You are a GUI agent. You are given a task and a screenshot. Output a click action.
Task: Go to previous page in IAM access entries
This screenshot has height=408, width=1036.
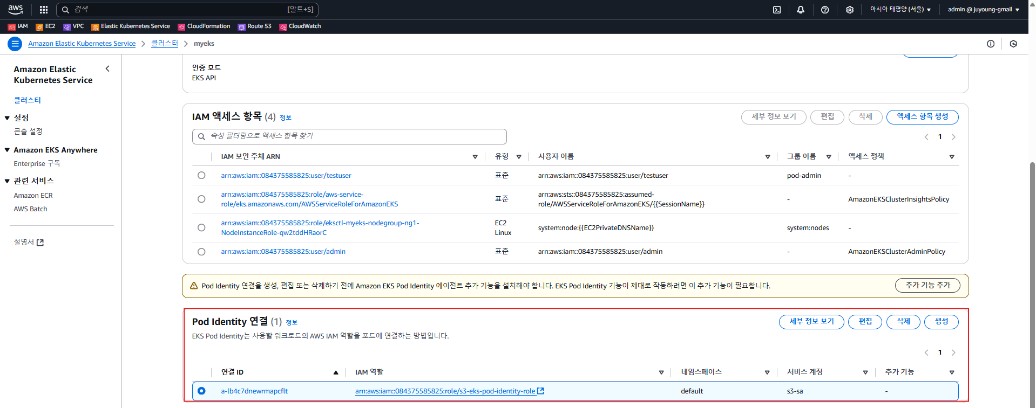[x=926, y=137]
